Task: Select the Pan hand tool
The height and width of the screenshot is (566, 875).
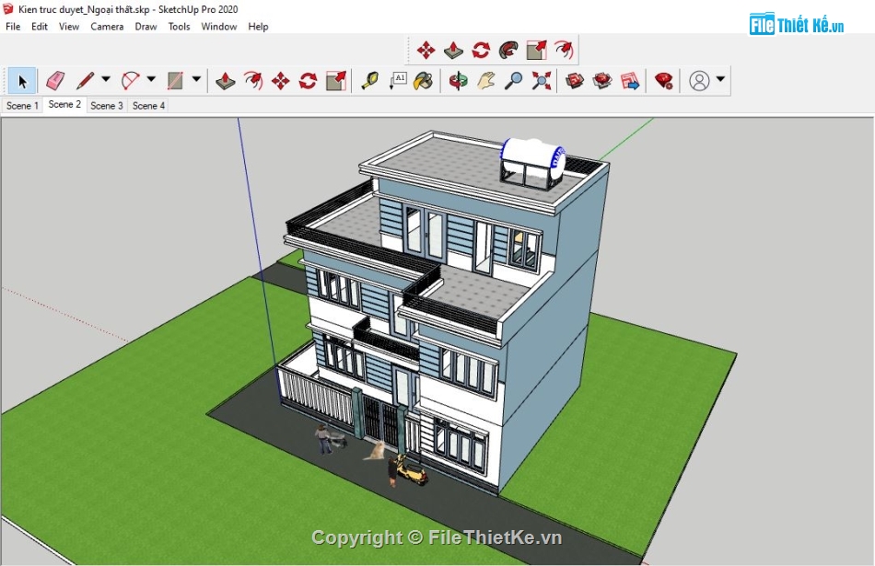Action: (x=486, y=81)
